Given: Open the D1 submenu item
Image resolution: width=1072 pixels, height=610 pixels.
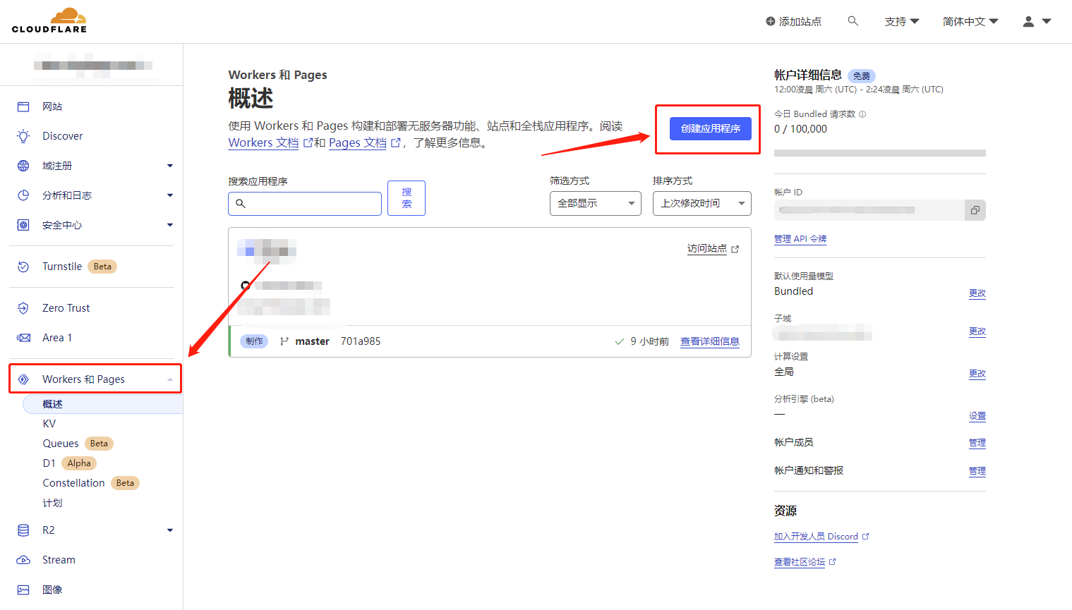Looking at the screenshot, I should [49, 463].
